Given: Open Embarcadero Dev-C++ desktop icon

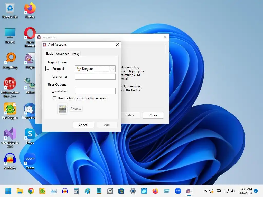Looking at the screenshot, I should pos(10,87).
